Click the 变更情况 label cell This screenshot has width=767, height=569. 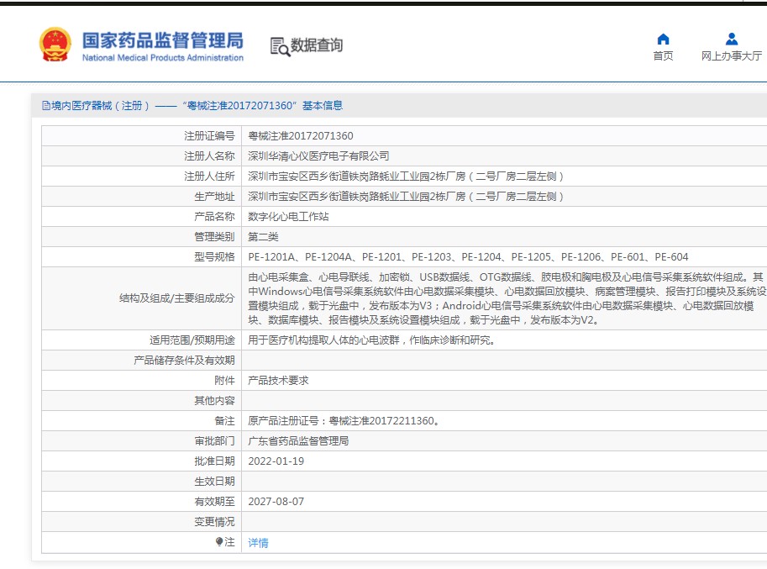(x=141, y=522)
